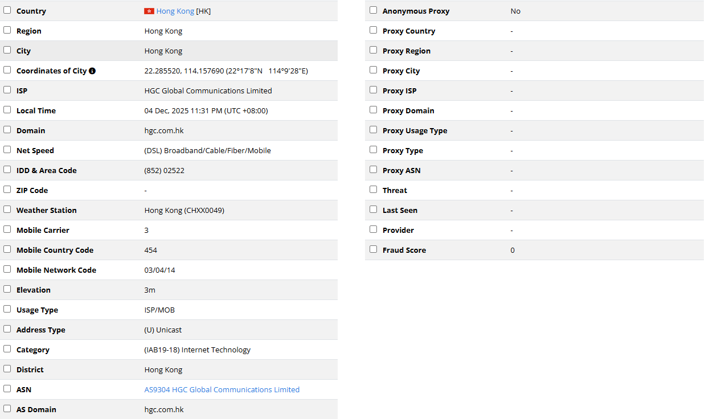Open AS9304 HGC Global Communications link
This screenshot has height=419, width=705.
point(222,390)
